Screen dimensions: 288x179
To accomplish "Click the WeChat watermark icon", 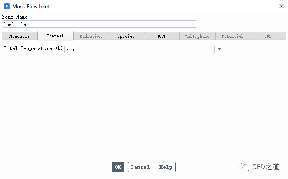I will (244, 166).
